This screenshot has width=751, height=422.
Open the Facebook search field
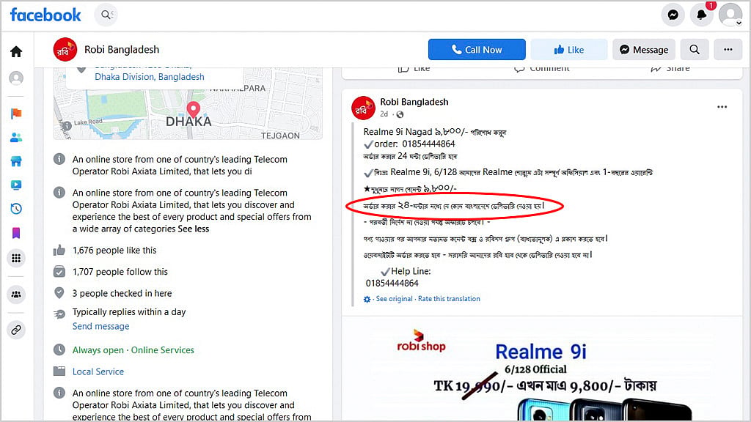pyautogui.click(x=106, y=15)
